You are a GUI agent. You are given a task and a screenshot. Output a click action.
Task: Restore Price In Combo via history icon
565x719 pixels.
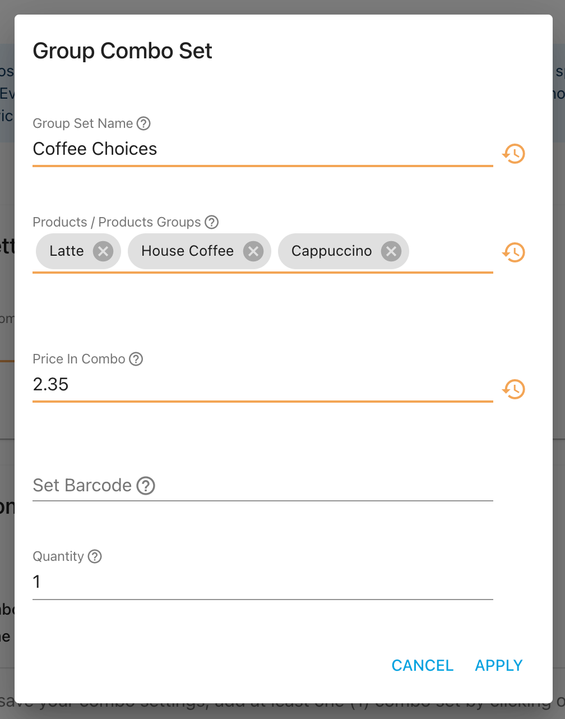coord(513,389)
